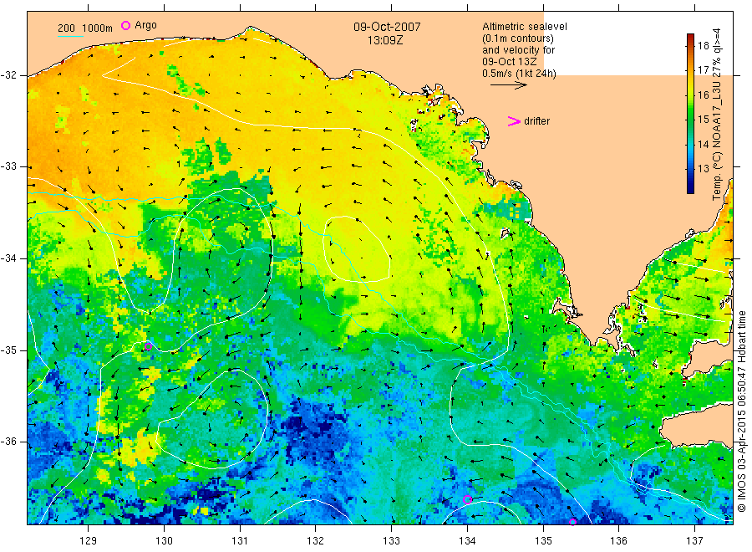Click the IMOS copyright timestamp text

pos(741,411)
